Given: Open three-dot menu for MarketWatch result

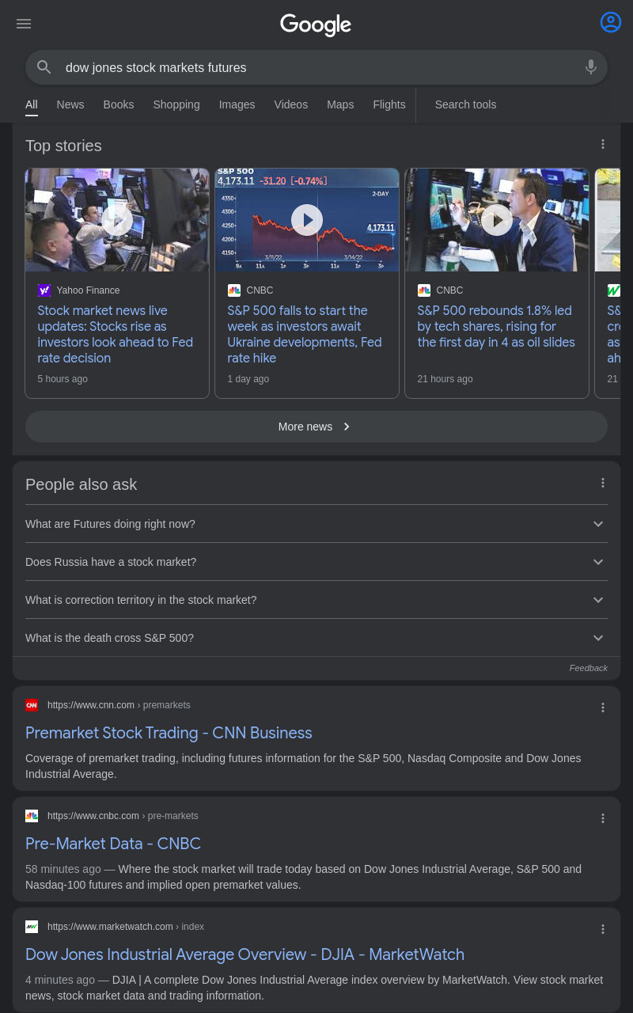Looking at the screenshot, I should coord(603,929).
